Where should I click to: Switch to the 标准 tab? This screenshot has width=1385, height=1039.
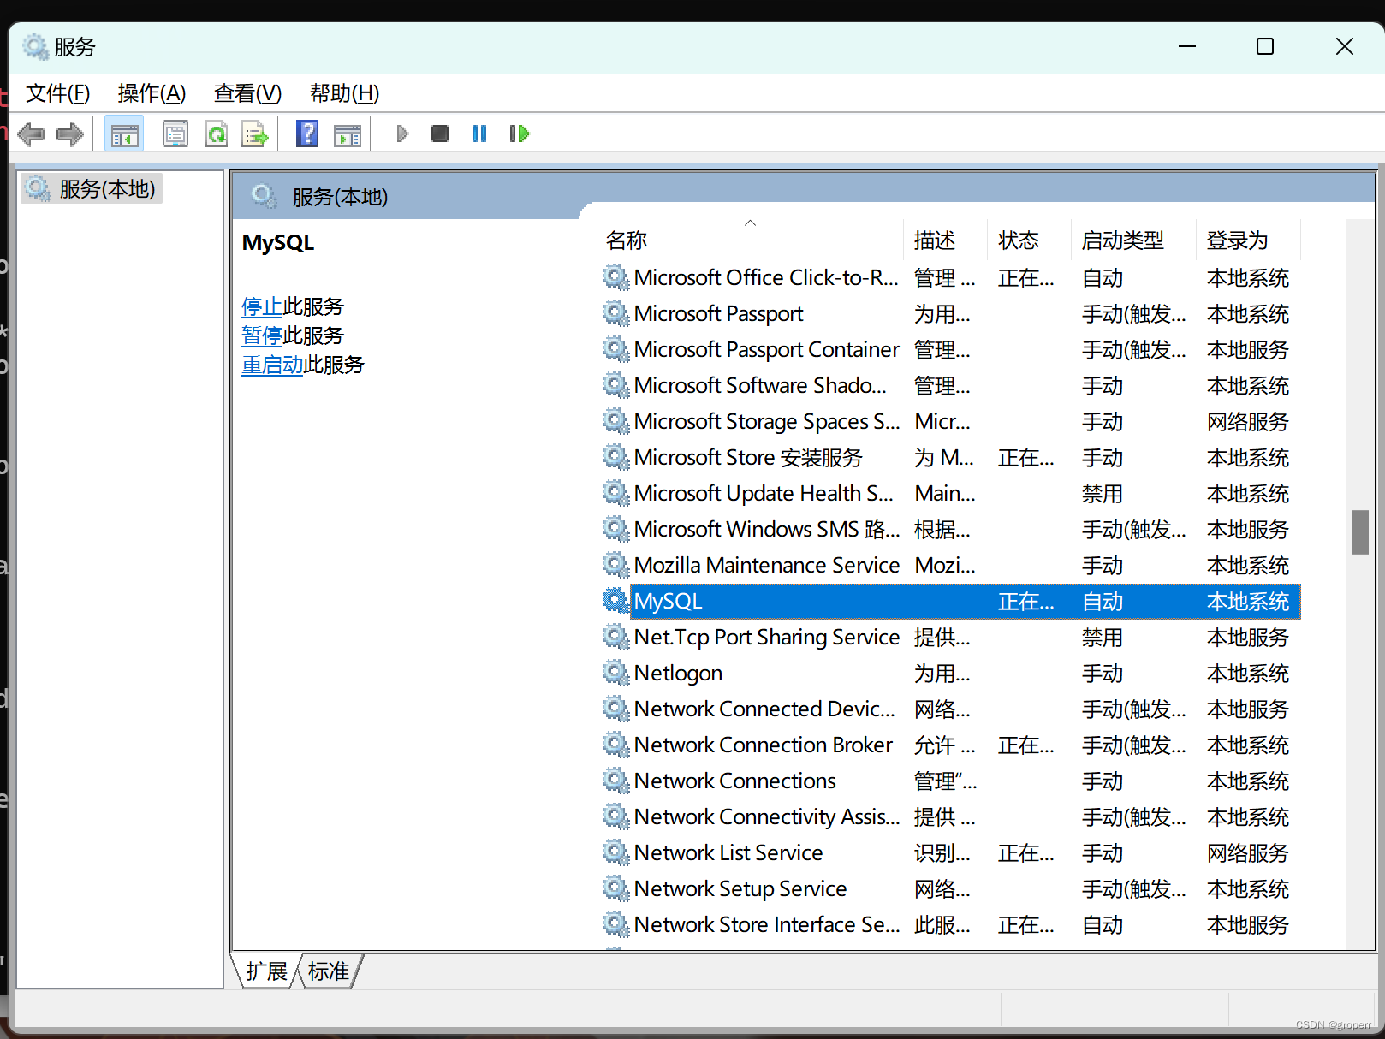click(x=329, y=971)
